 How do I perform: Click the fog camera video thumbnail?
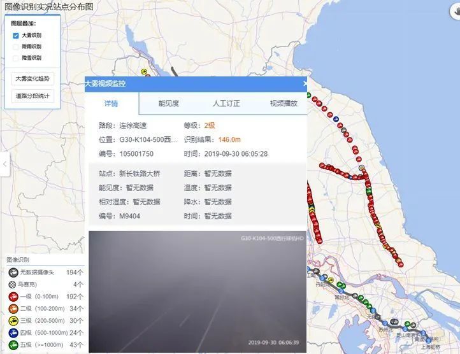198,292
